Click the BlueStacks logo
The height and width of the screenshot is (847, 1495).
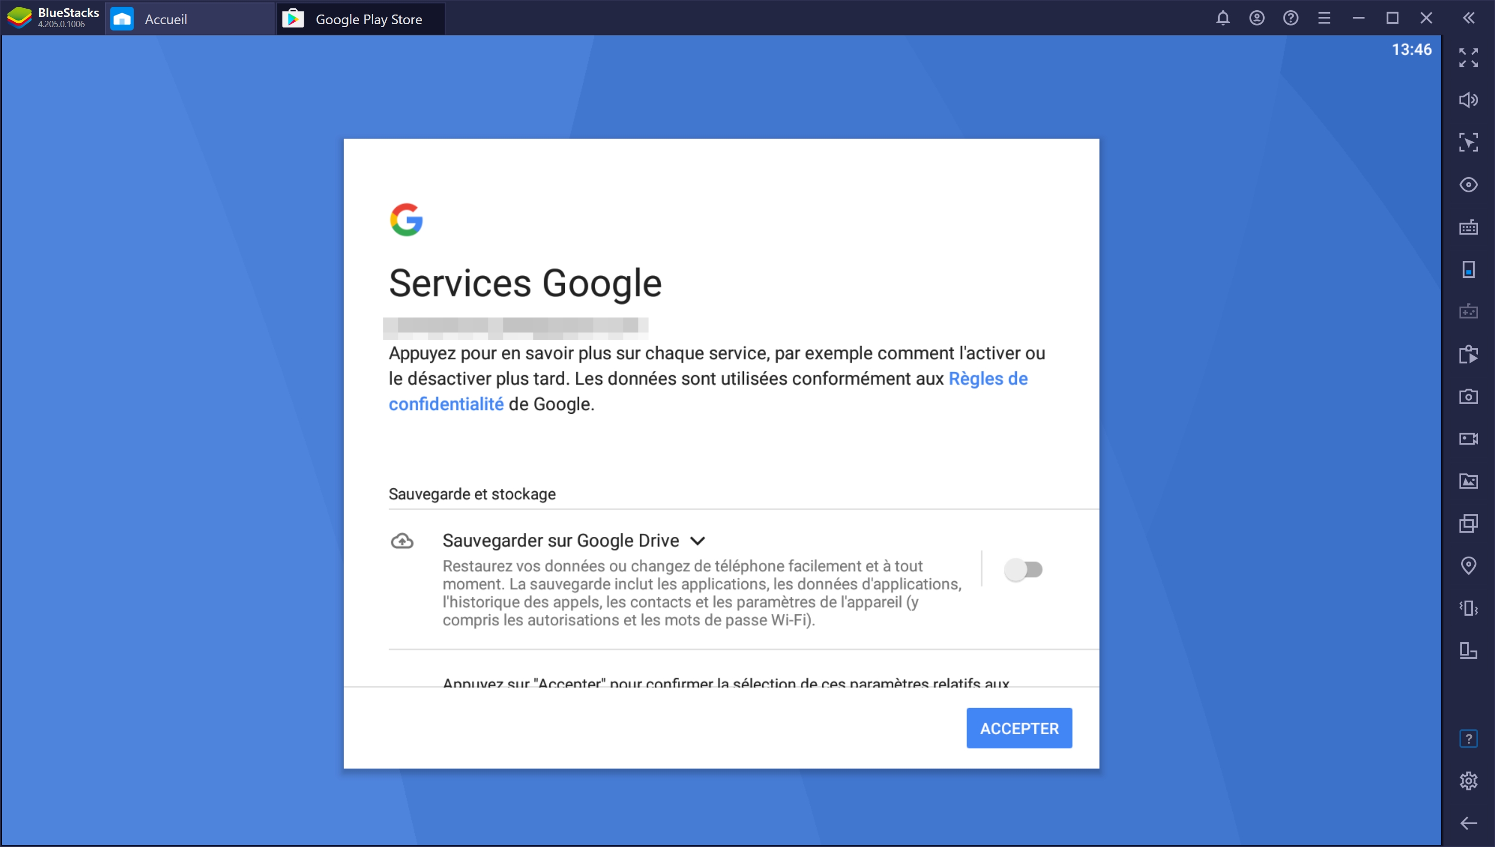click(x=19, y=17)
